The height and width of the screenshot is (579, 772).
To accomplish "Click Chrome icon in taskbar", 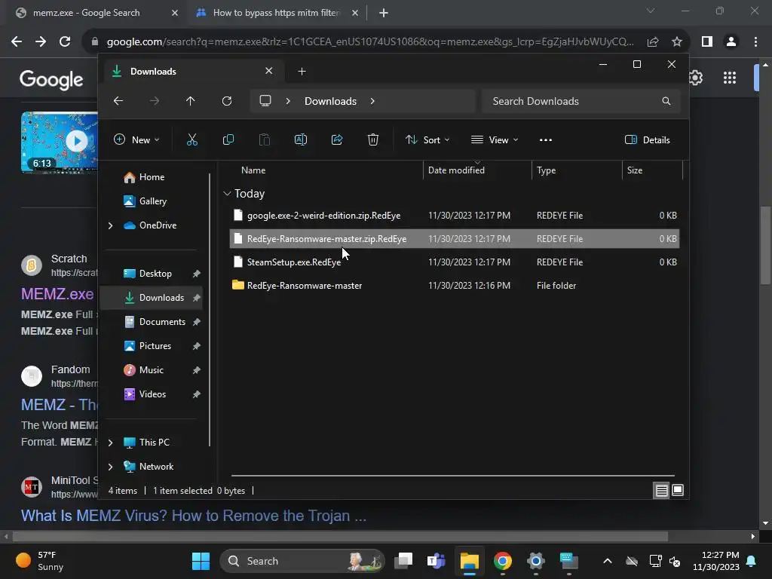I will point(503,561).
